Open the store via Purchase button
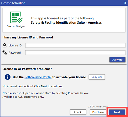The image size is (128, 117). [98, 112]
